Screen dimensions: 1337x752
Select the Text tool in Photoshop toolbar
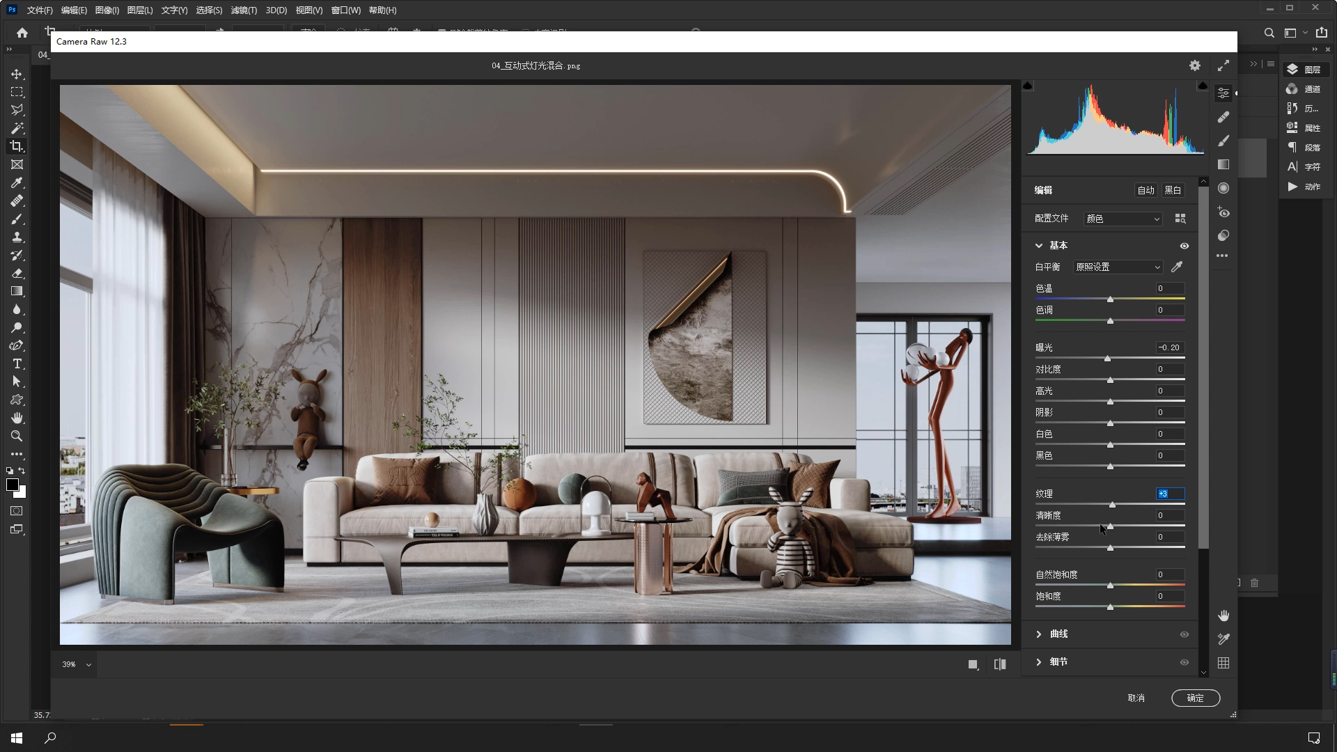(x=17, y=364)
